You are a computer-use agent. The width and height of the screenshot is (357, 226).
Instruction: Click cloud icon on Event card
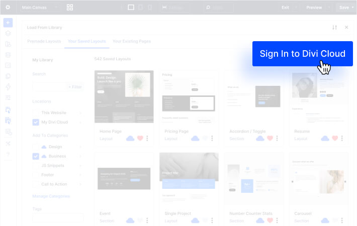pos(130,220)
